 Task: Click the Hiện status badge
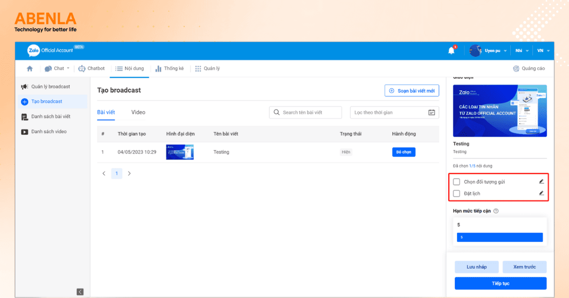346,152
